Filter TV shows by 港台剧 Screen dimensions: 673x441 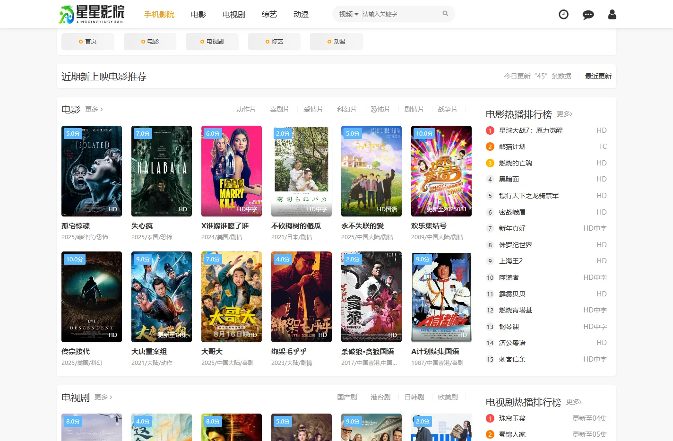coord(380,397)
